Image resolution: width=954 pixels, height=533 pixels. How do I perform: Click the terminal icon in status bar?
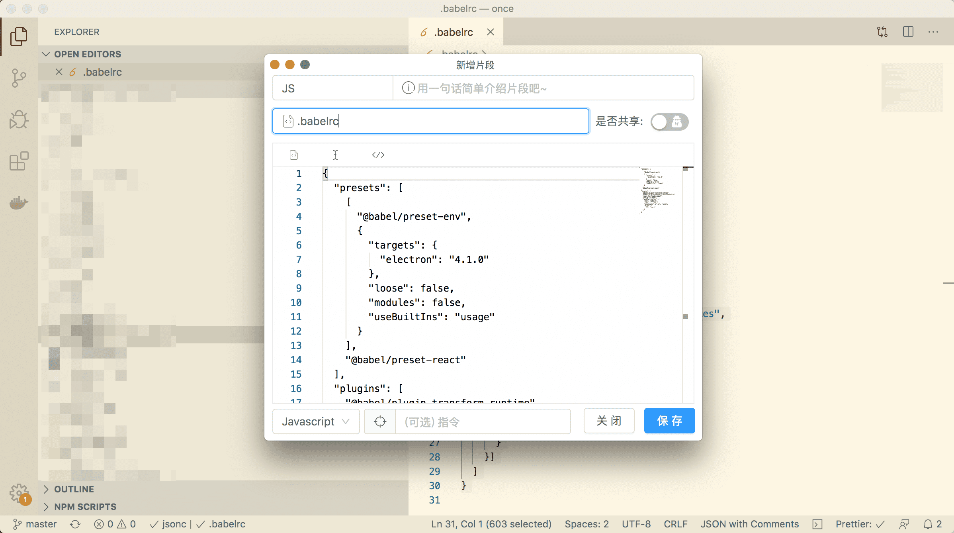(817, 524)
